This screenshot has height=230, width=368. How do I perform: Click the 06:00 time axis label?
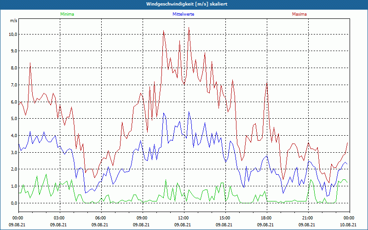pyautogui.click(x=101, y=218)
